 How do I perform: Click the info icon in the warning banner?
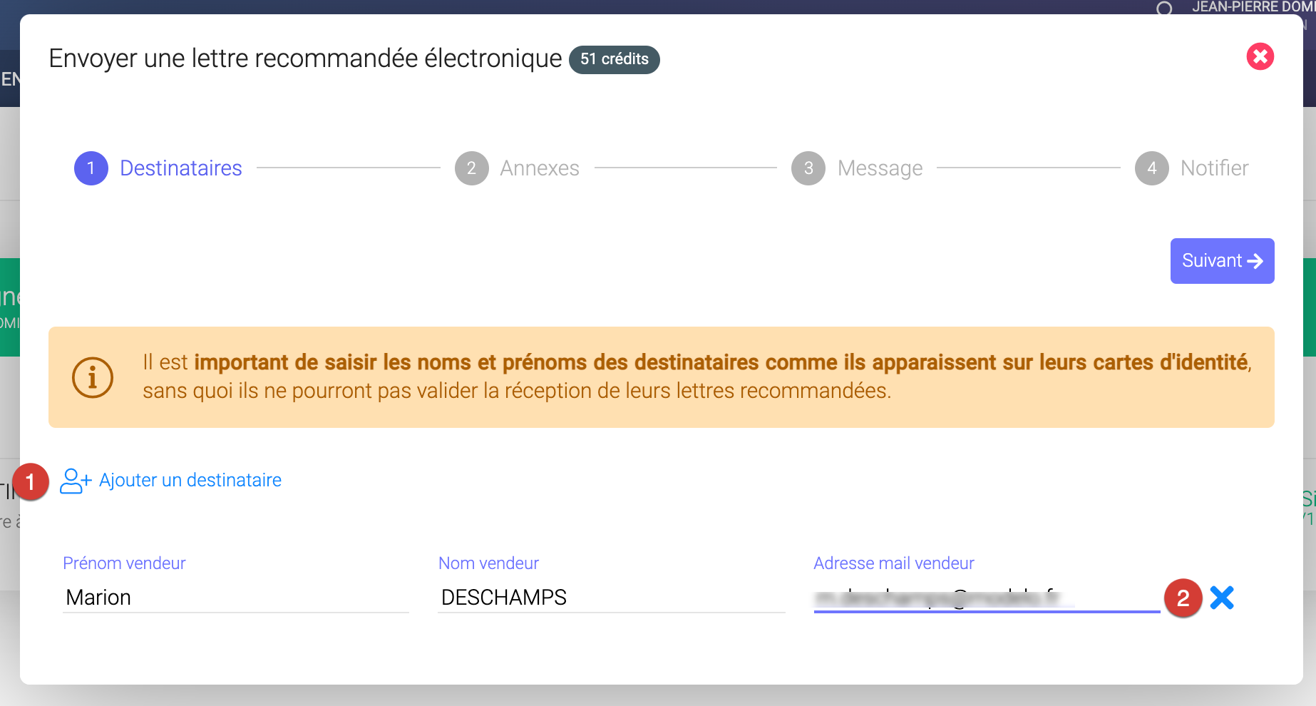click(x=93, y=377)
